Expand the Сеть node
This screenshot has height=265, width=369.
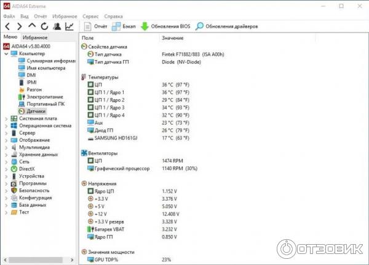pyautogui.click(x=6, y=162)
